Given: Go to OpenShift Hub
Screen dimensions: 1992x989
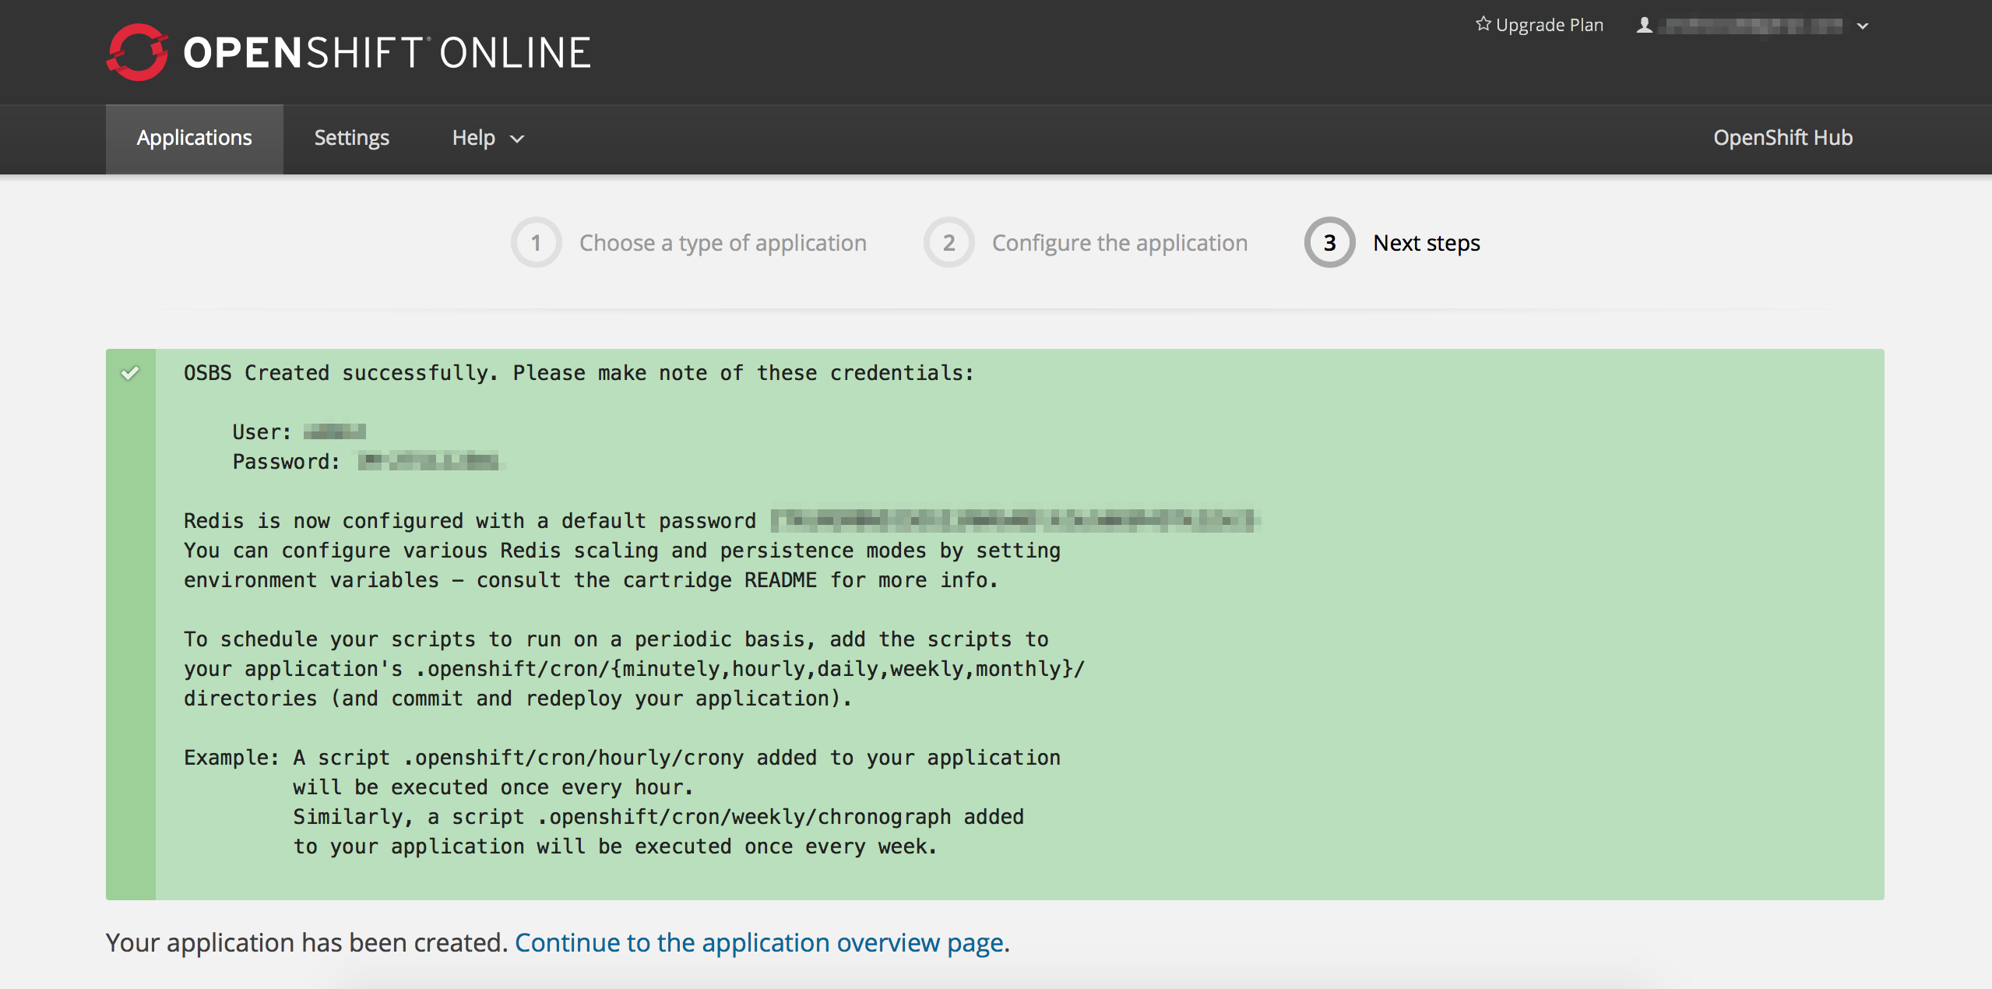Looking at the screenshot, I should tap(1783, 138).
